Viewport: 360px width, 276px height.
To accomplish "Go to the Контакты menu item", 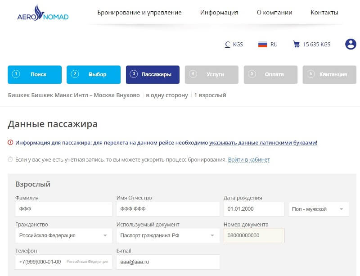I will [324, 13].
